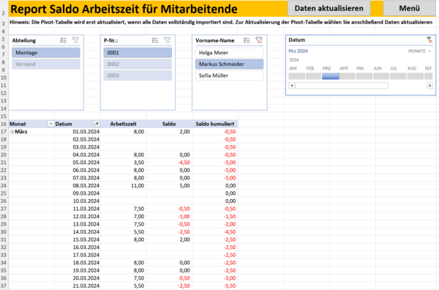Select APR in the Datum timeline
Image resolution: width=439 pixels, height=290 pixels.
click(x=347, y=76)
